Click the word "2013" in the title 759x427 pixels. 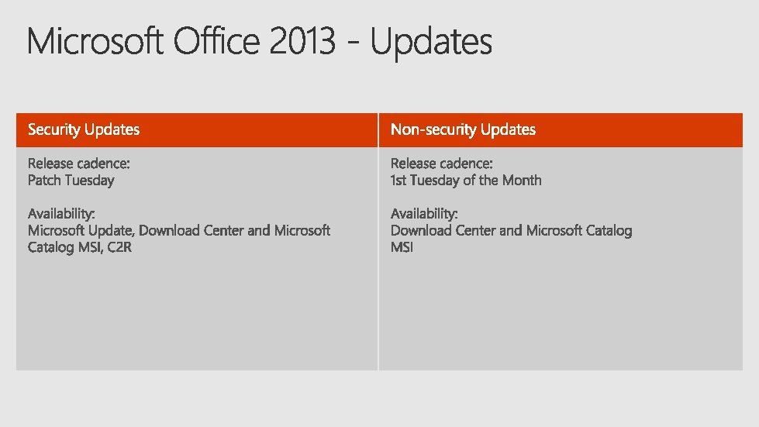coord(303,42)
